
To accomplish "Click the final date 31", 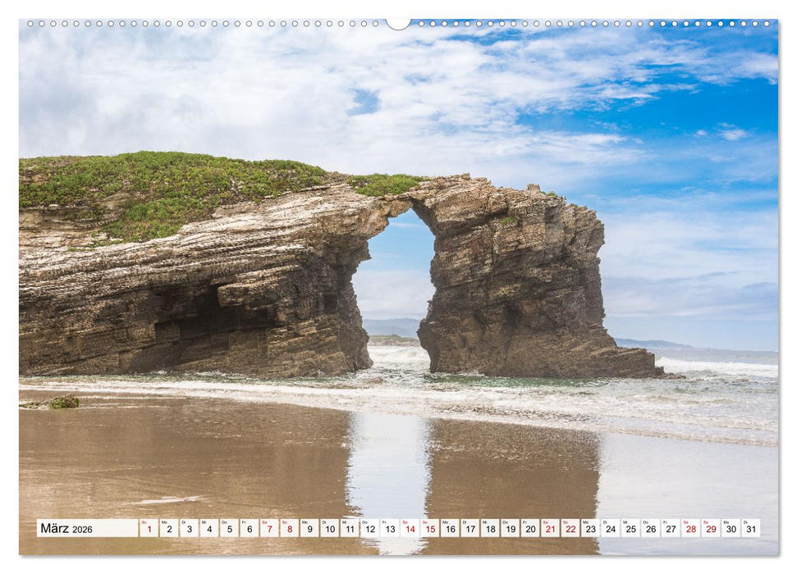I will tap(750, 528).
